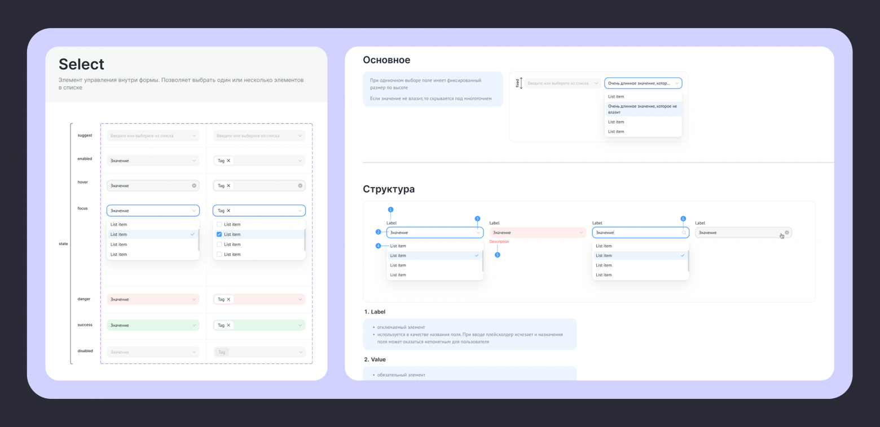Open the chevron of the Структура danger select
880x427 pixels.
581,232
